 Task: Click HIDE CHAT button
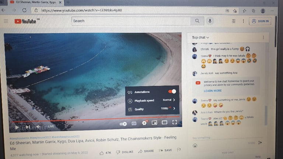coord(228,152)
